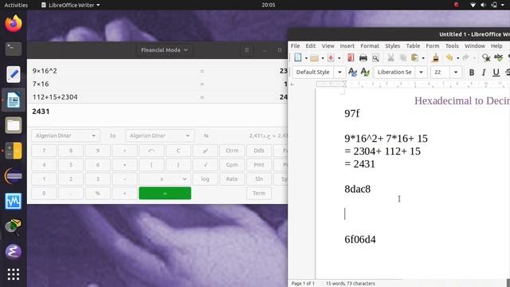Screen dimensions: 510x287
Task: Click the calculator percent key
Action: tap(97, 193)
